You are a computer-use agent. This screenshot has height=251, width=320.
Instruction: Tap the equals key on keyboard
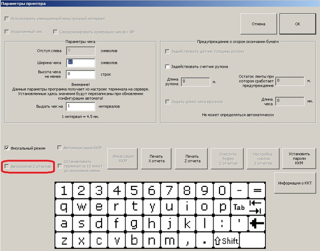(257, 190)
